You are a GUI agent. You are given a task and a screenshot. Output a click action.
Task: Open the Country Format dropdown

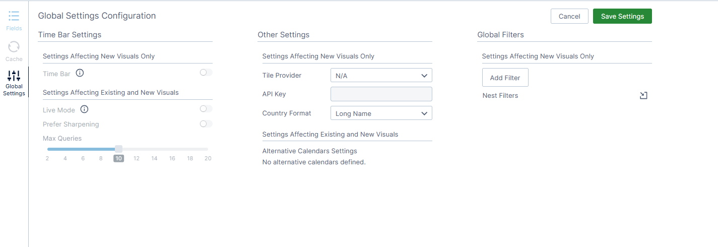click(x=381, y=113)
